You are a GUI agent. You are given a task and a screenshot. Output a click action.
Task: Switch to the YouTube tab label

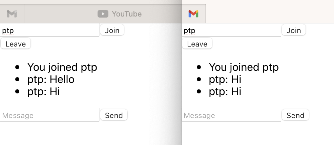coord(126,14)
